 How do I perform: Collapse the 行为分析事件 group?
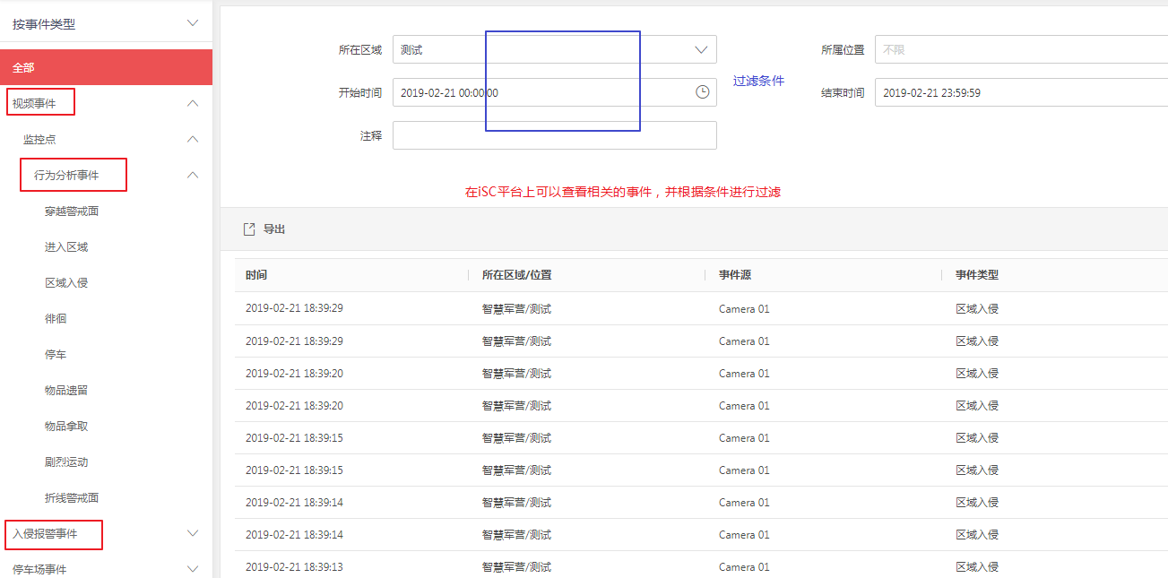coord(192,175)
